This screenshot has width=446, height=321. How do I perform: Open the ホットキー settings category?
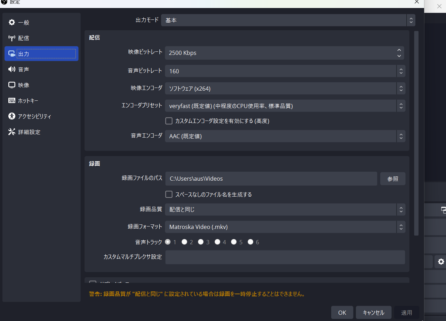(41, 101)
